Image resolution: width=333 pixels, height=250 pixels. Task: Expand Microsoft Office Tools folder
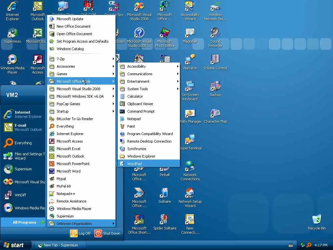click(81, 81)
